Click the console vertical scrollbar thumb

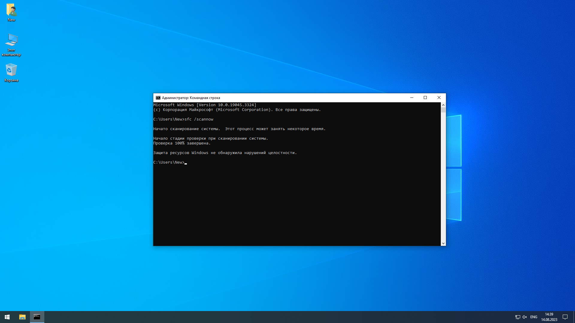tap(443, 110)
